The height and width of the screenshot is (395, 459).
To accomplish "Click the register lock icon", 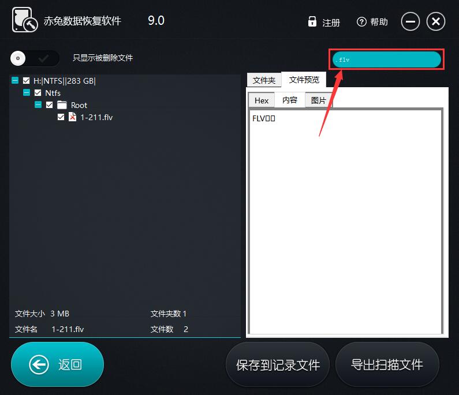I will pyautogui.click(x=312, y=21).
